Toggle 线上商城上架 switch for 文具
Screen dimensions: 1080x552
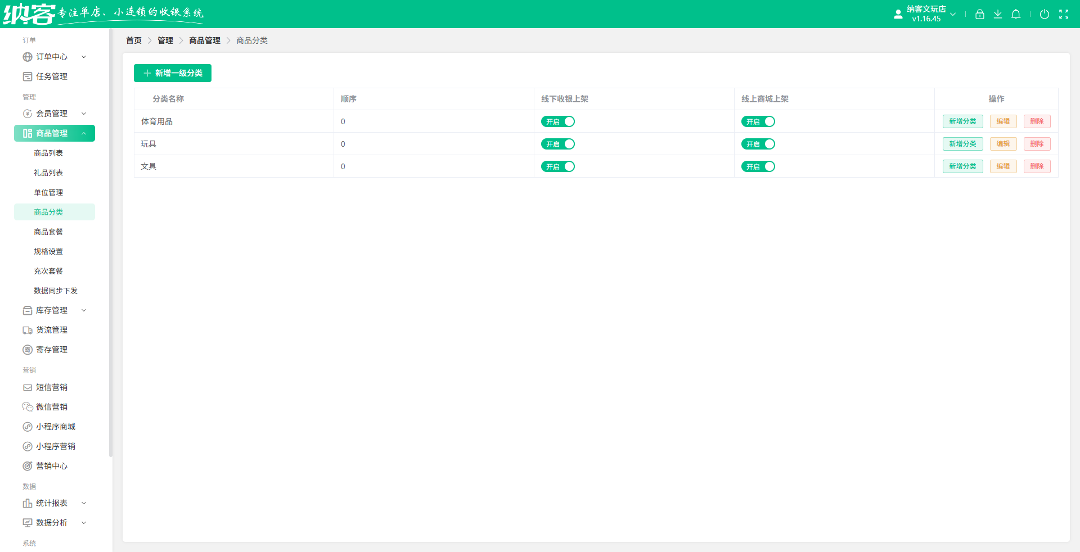758,166
